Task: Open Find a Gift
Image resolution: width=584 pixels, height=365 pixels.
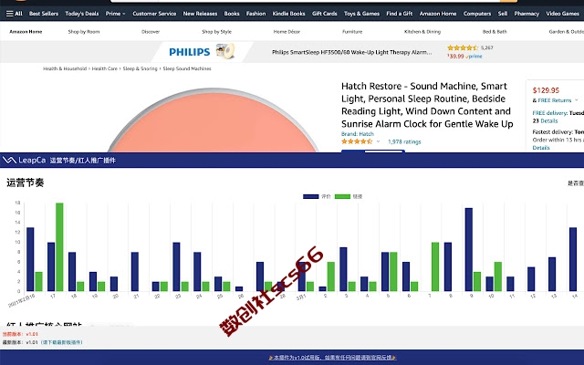Action: (400, 14)
